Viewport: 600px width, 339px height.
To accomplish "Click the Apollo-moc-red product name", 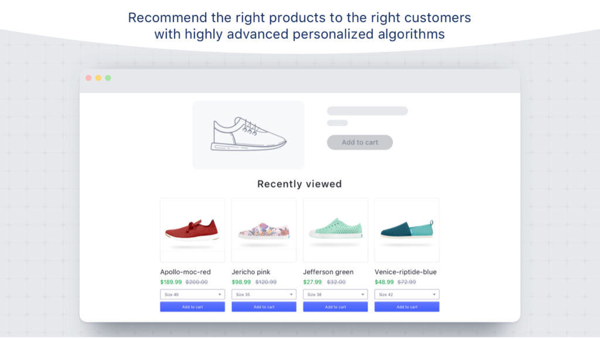I will pos(185,272).
